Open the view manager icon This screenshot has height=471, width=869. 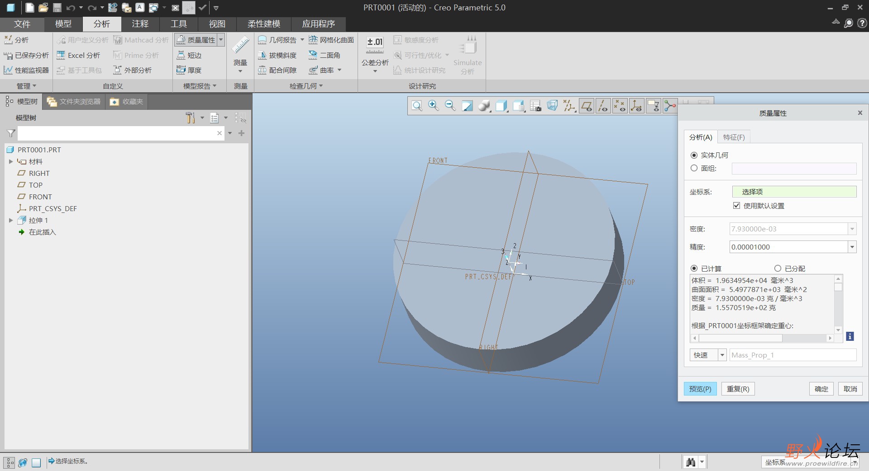click(x=535, y=106)
